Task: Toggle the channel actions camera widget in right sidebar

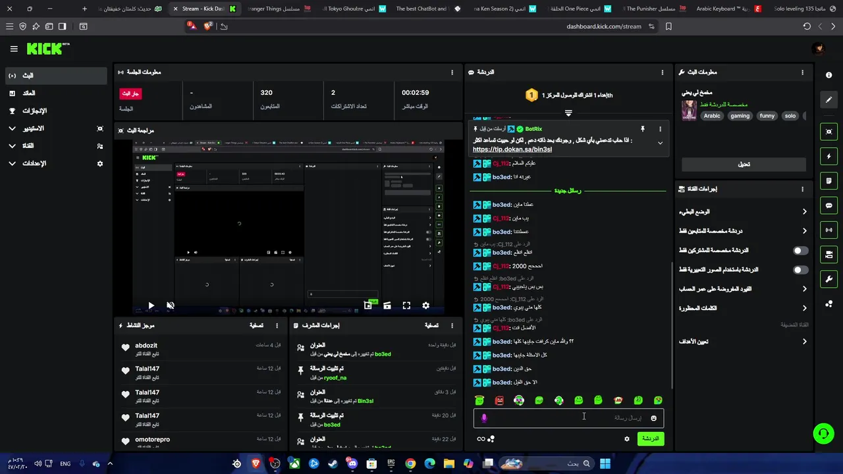Action: [x=829, y=254]
